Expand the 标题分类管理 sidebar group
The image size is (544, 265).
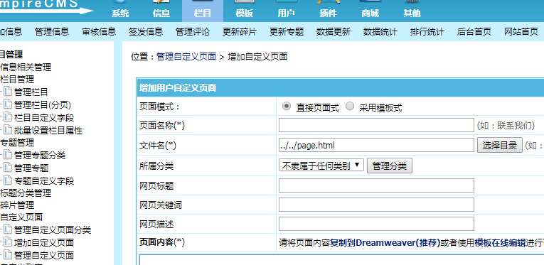tap(26, 193)
